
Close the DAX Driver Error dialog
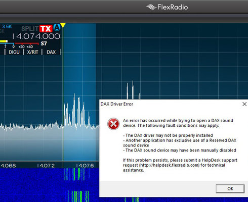pos(244,104)
